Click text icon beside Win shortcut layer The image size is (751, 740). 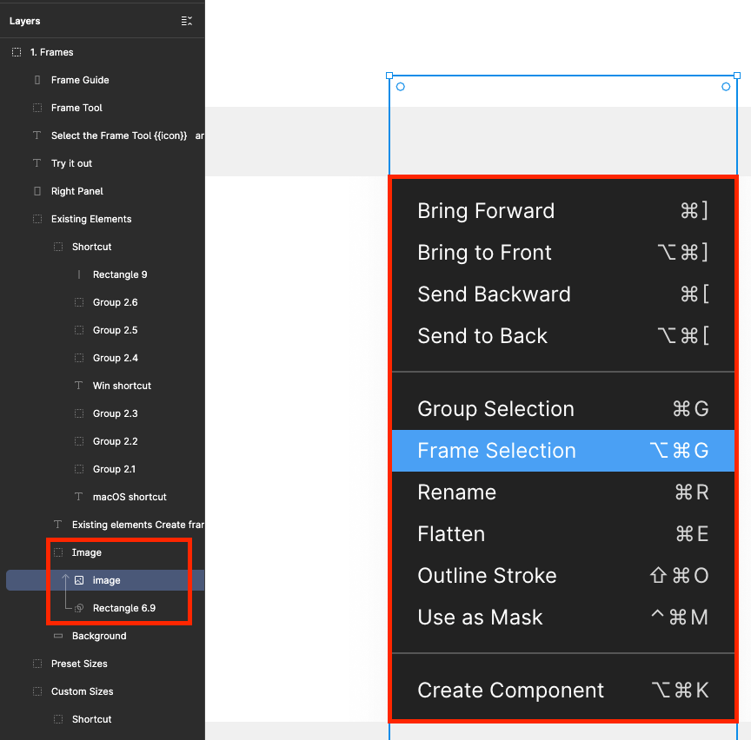pyautogui.click(x=79, y=386)
